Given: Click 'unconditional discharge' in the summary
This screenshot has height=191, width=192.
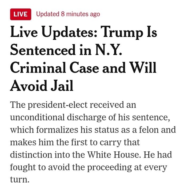Looking at the screenshot, I should [58, 117].
